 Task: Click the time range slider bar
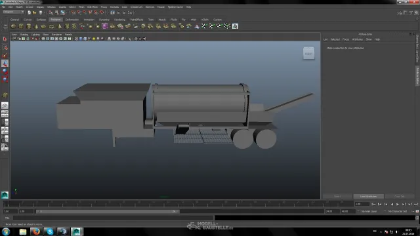[x=108, y=211]
